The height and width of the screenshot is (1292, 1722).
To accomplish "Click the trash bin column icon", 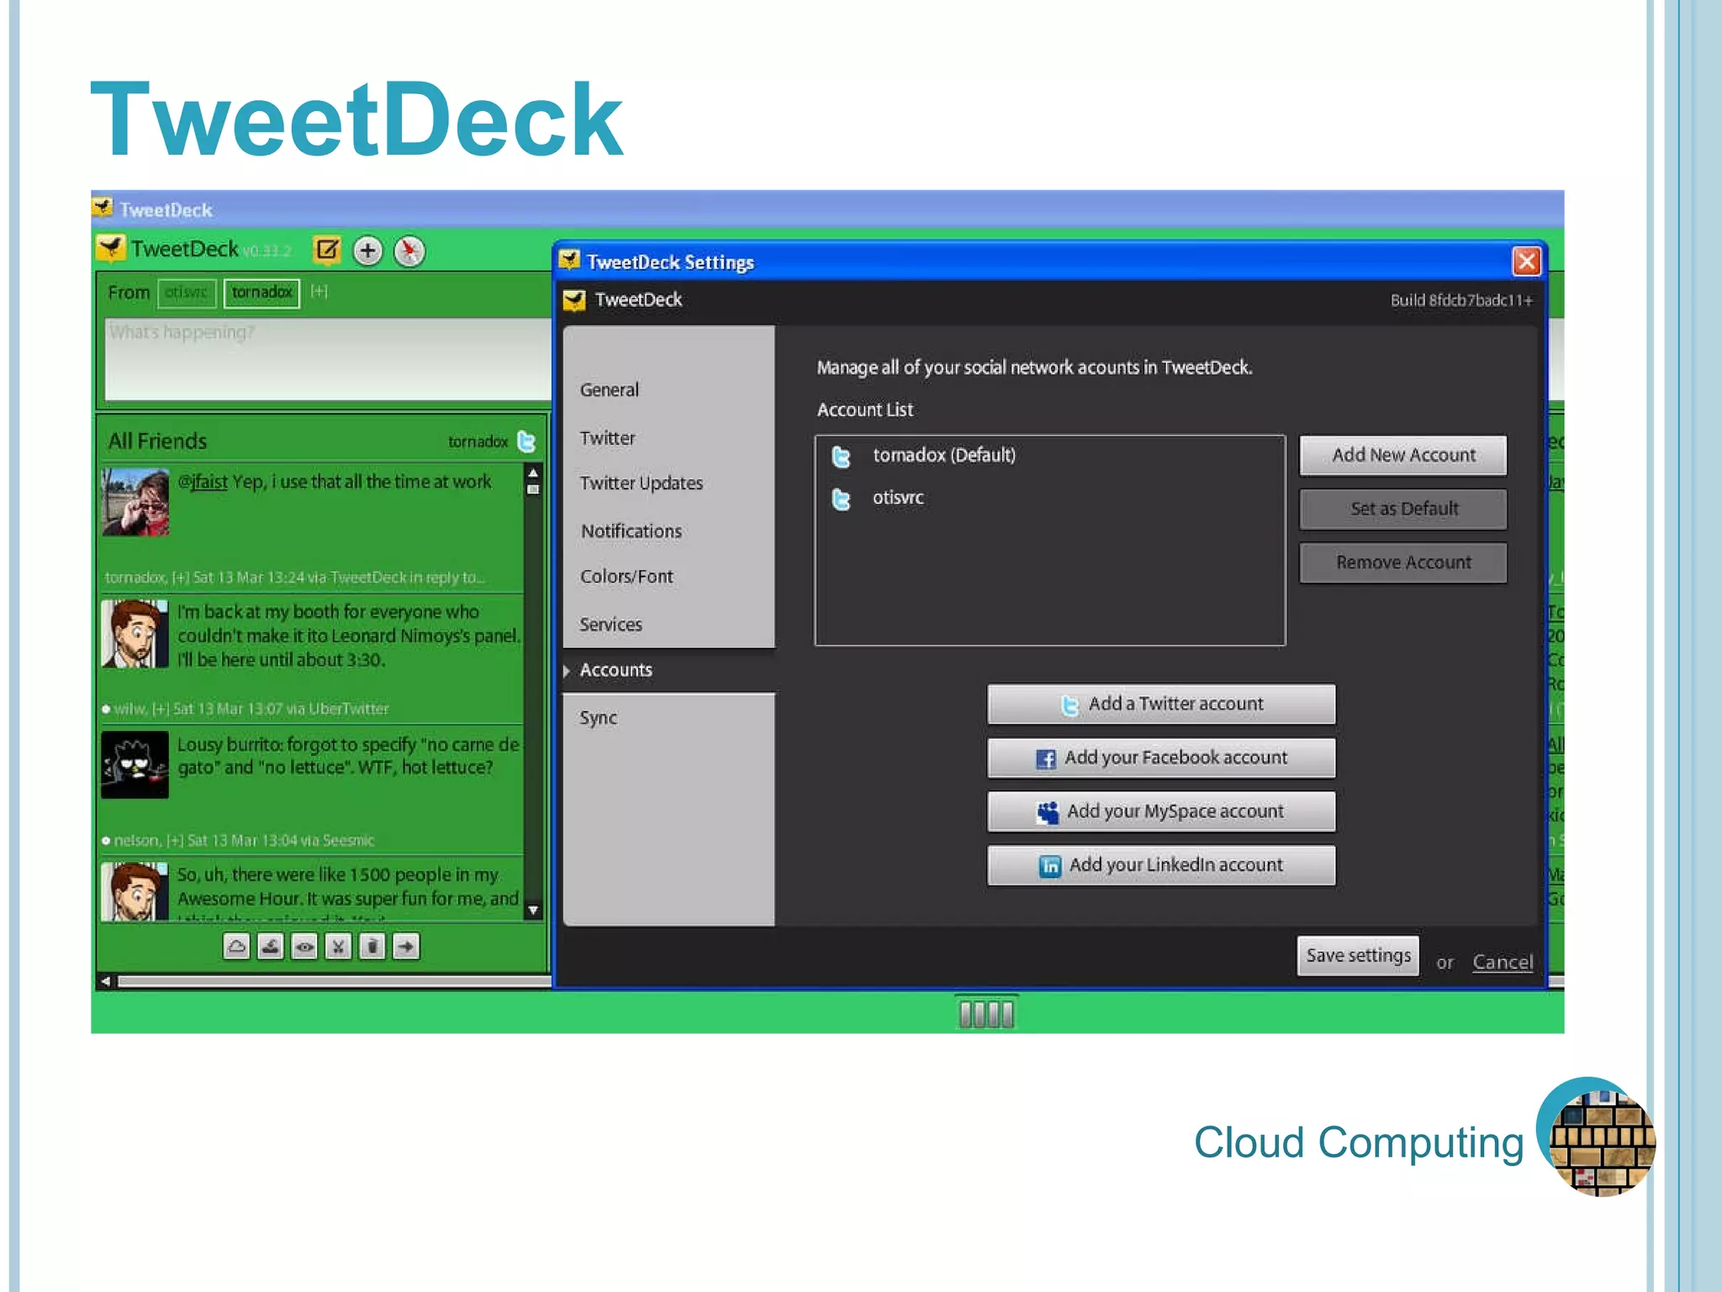I will [372, 946].
